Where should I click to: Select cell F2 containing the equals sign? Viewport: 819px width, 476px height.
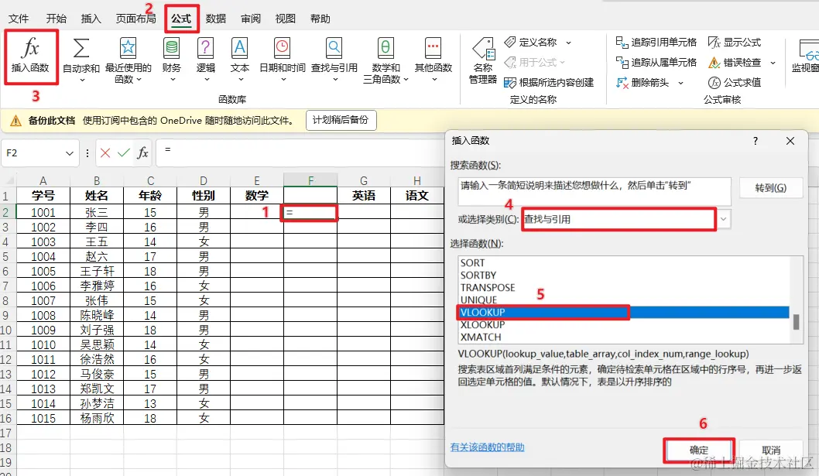pos(310,212)
